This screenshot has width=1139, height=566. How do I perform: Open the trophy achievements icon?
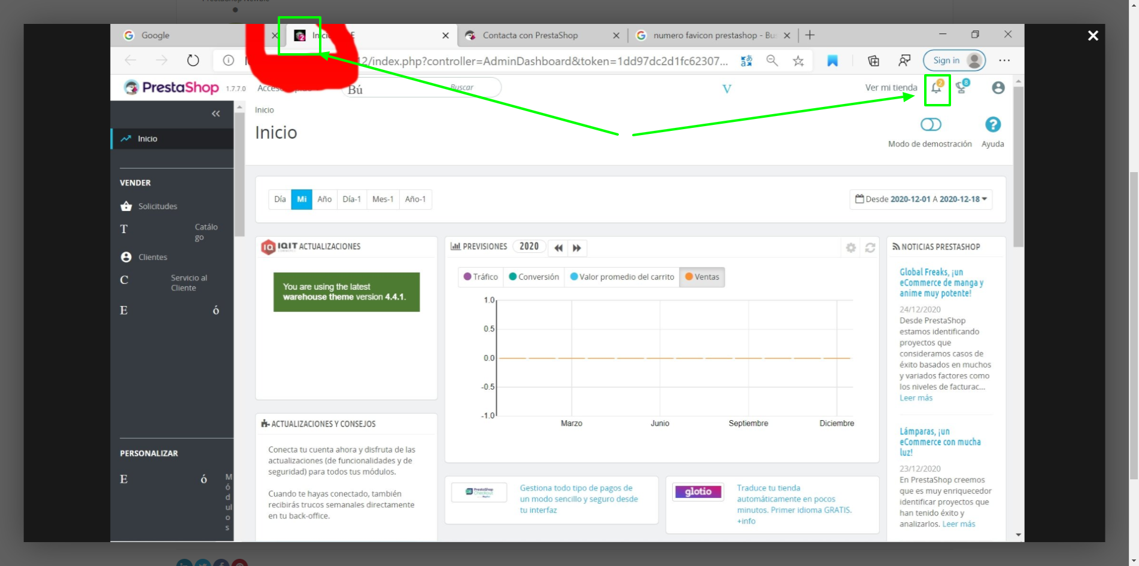(962, 87)
